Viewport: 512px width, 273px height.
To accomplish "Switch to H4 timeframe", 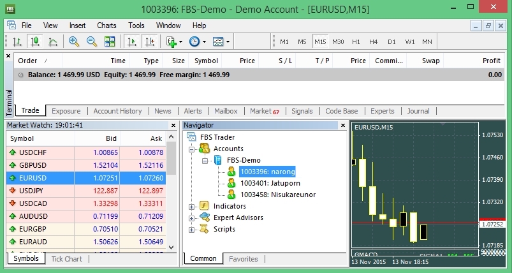I will click(373, 42).
